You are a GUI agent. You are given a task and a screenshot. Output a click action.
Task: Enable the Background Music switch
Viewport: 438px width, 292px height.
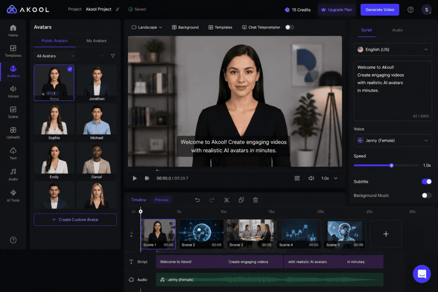point(426,195)
